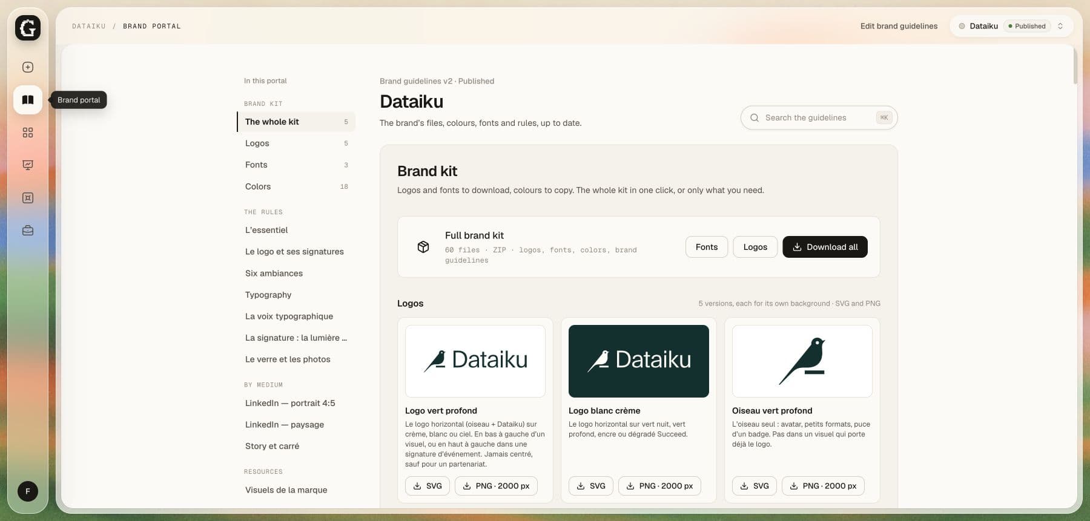Click the Fonts button in Full brand kit
Viewport: 1090px width, 521px height.
pyautogui.click(x=707, y=247)
